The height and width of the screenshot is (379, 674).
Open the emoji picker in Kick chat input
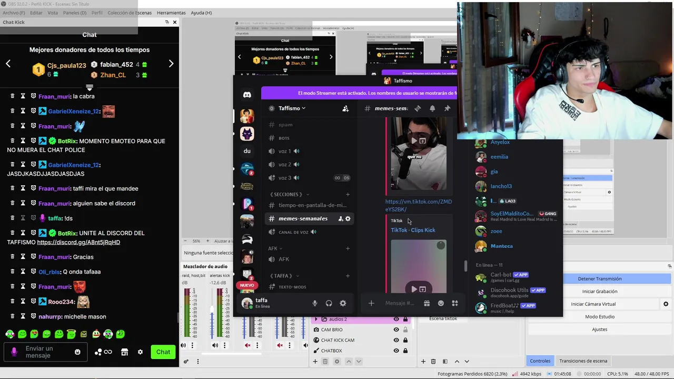[x=77, y=352]
